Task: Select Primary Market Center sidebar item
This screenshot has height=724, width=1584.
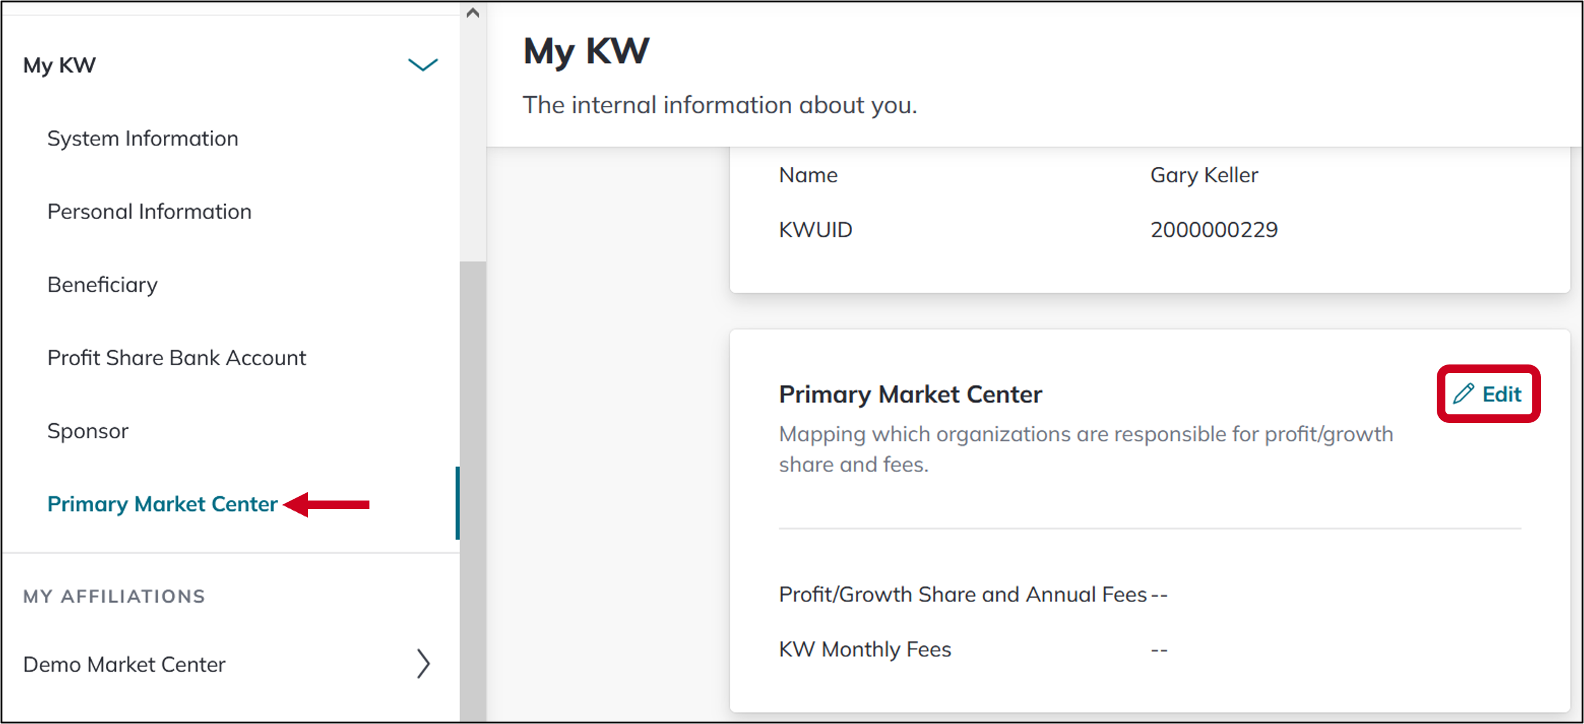Action: (162, 504)
